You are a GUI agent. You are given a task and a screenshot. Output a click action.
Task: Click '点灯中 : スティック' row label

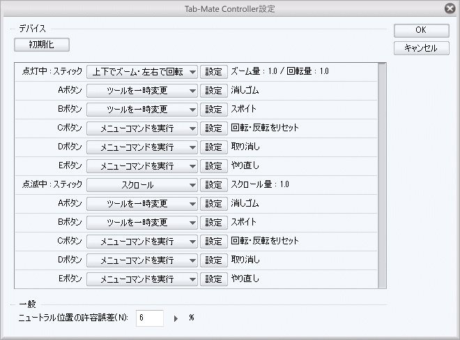pos(52,71)
